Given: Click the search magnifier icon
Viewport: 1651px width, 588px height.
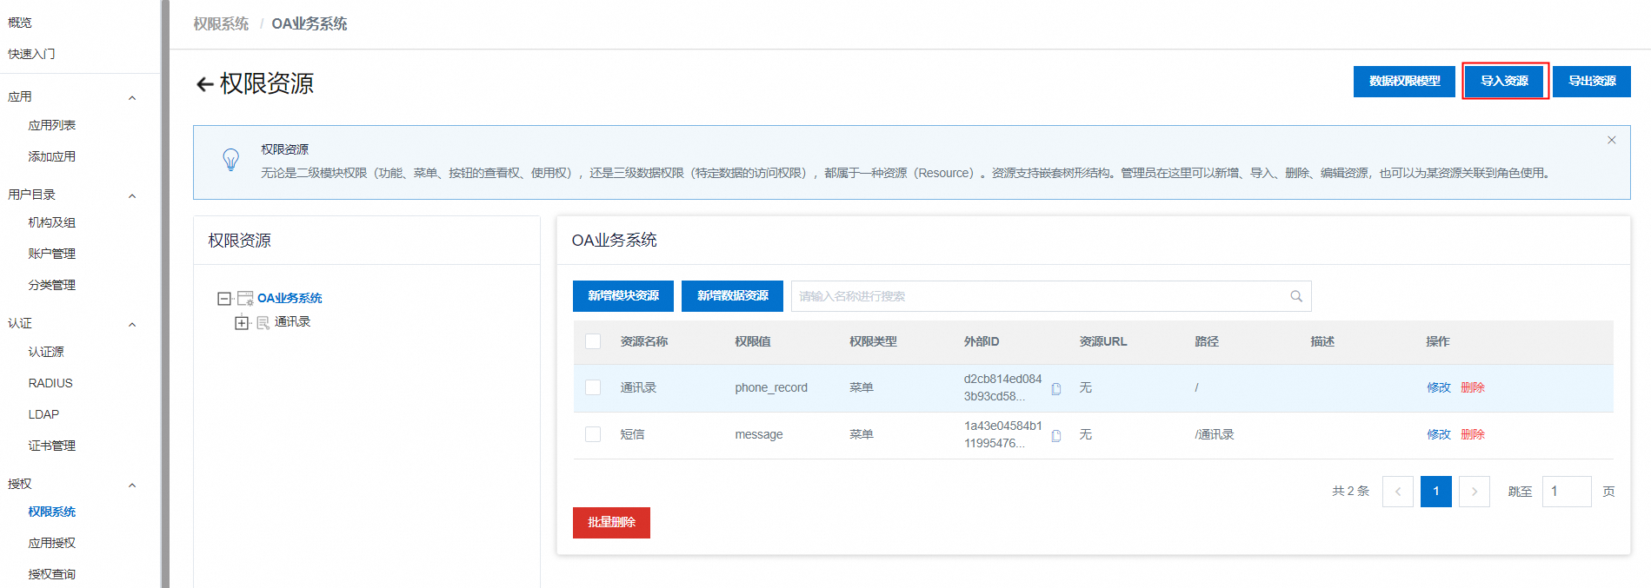Looking at the screenshot, I should (x=1295, y=296).
